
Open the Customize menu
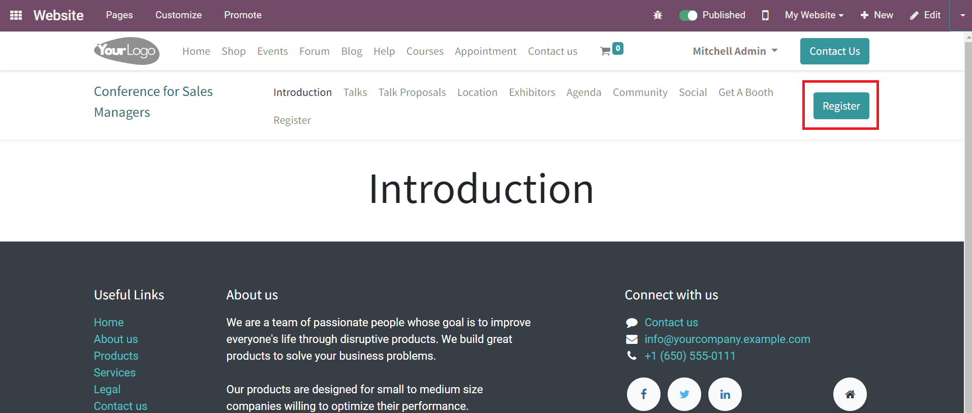click(x=178, y=15)
